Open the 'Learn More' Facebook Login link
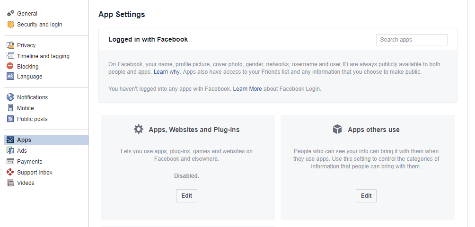 [247, 88]
